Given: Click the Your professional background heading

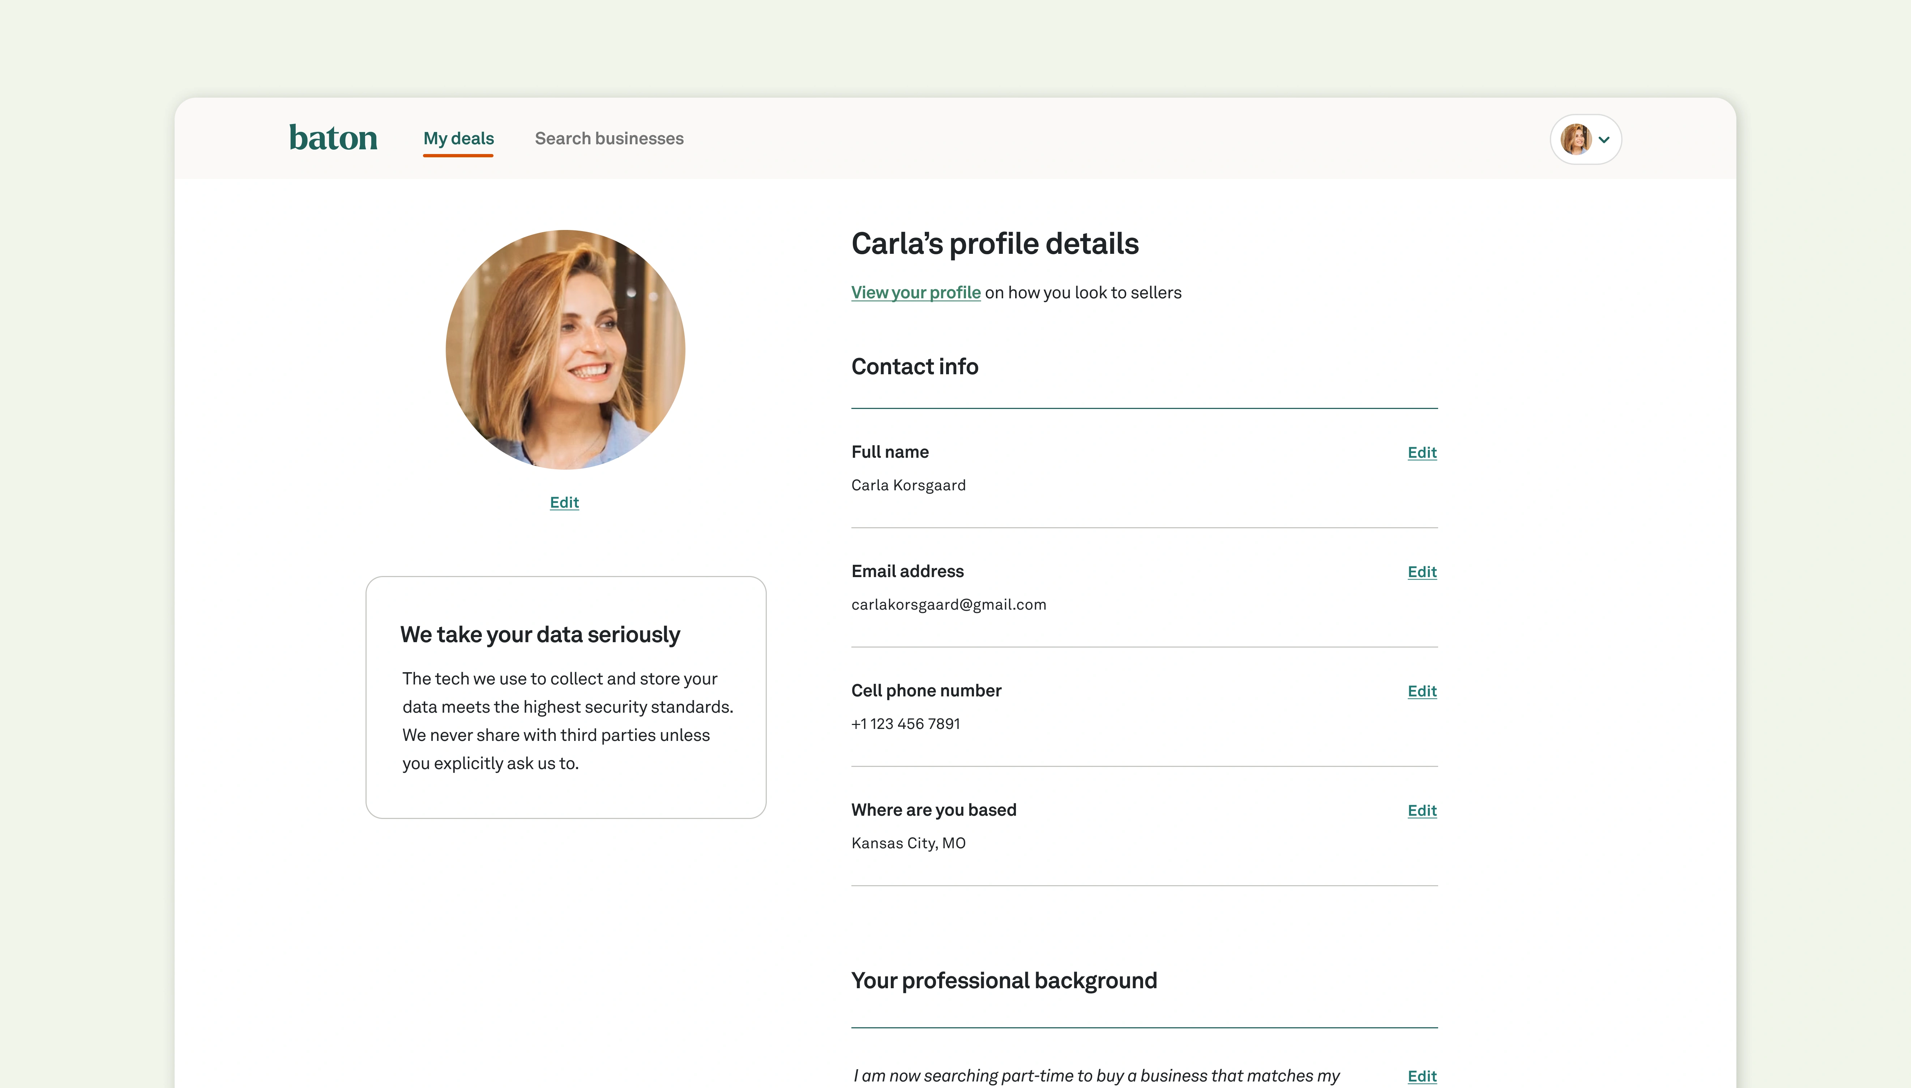Looking at the screenshot, I should click(1004, 980).
